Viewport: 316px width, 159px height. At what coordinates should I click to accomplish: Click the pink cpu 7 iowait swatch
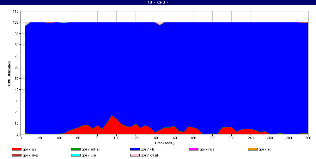click(x=135, y=156)
